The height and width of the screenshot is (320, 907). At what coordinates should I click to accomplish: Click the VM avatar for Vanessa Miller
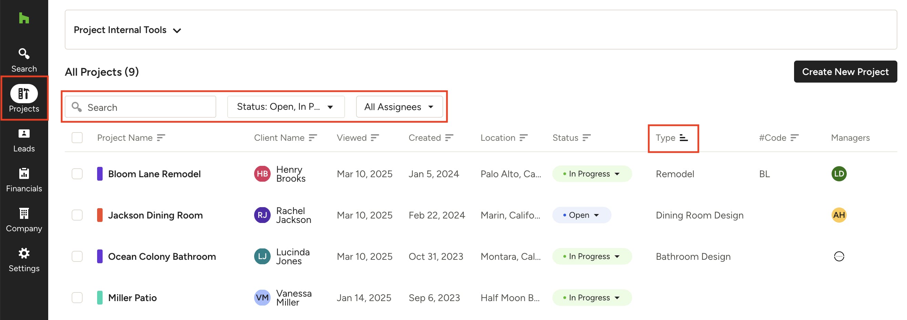(262, 298)
